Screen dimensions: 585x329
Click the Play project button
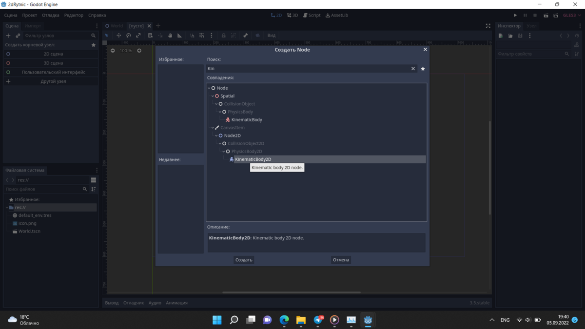pos(515,16)
